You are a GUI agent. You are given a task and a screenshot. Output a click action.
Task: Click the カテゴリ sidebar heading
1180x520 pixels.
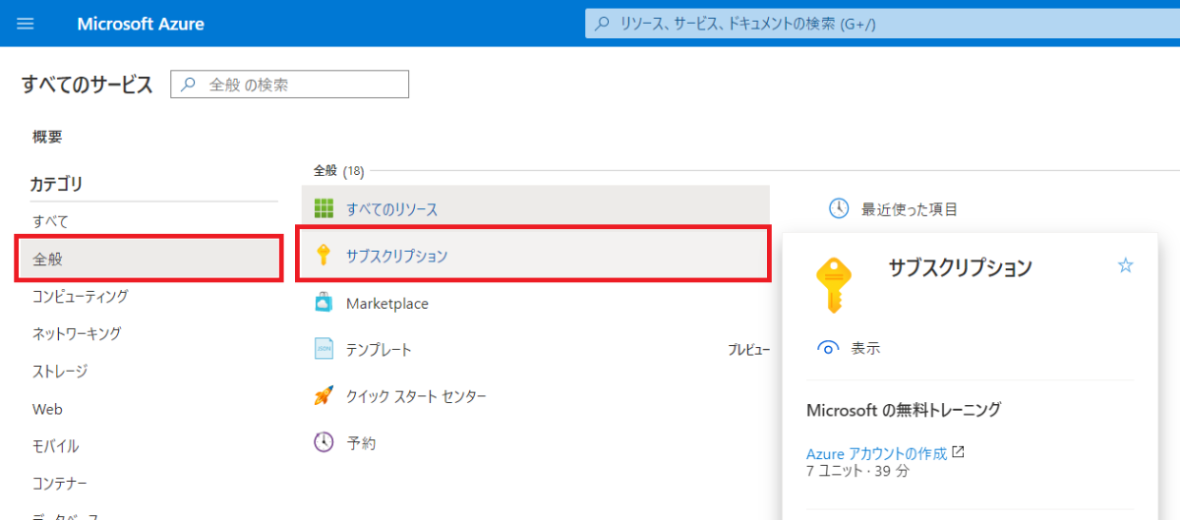56,184
